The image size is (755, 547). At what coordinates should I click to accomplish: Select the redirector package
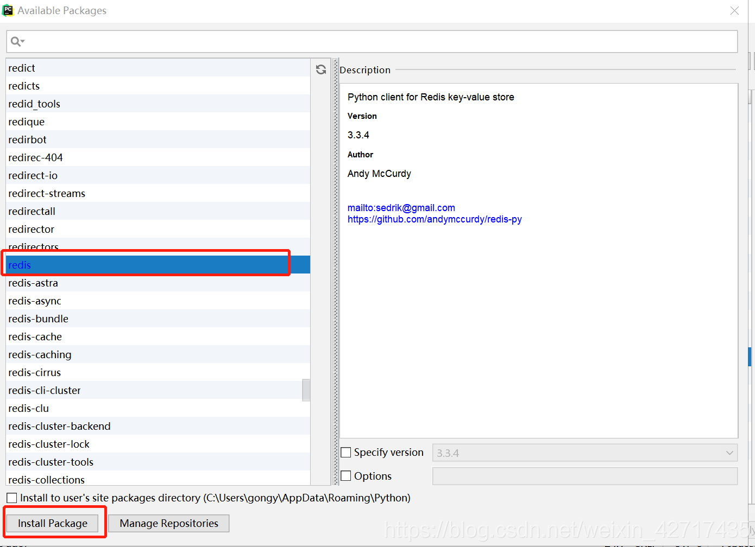(x=158, y=229)
